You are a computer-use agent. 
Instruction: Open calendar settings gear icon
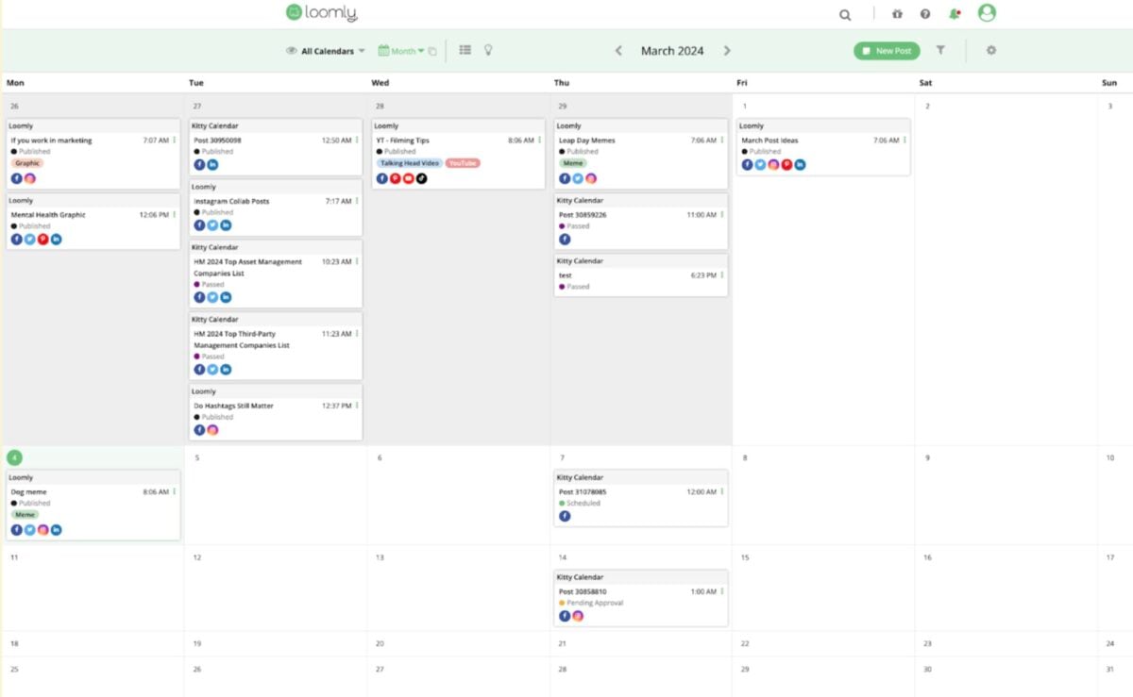pos(991,50)
